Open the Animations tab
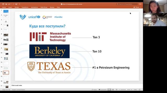 point(34,7)
